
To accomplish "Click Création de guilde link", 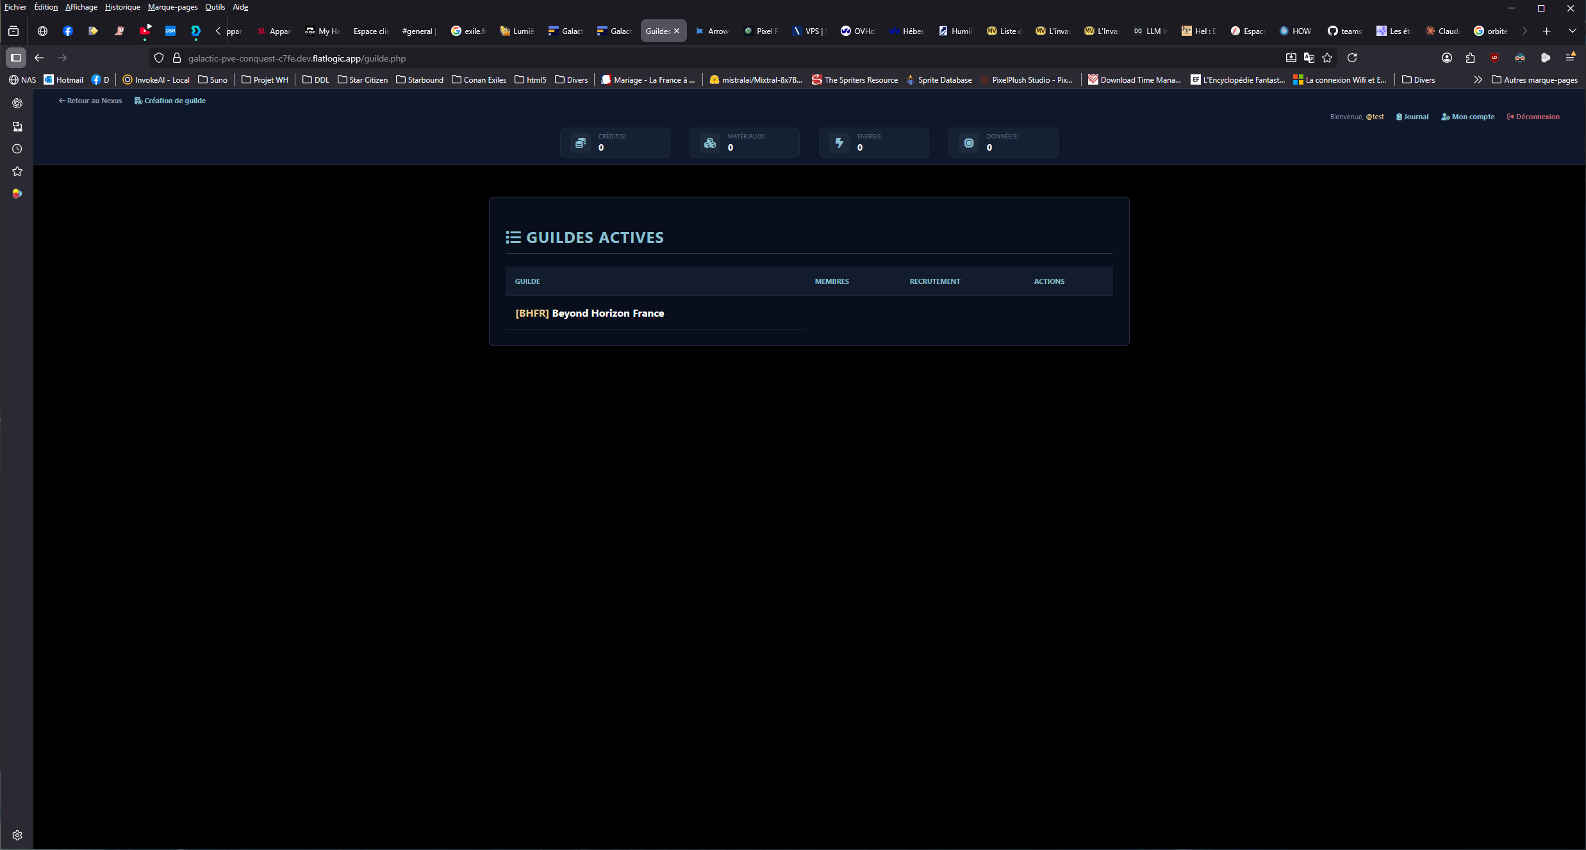I will point(170,101).
